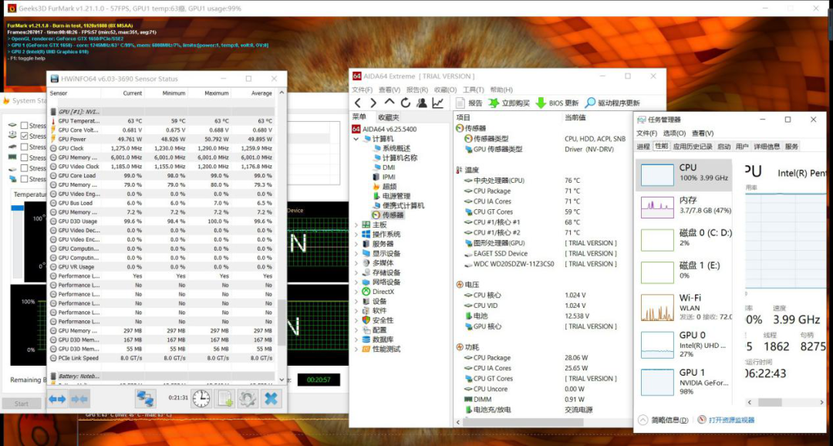This screenshot has height=446, width=833.
Task: Expand the 显示设备 tree node
Action: click(x=356, y=254)
